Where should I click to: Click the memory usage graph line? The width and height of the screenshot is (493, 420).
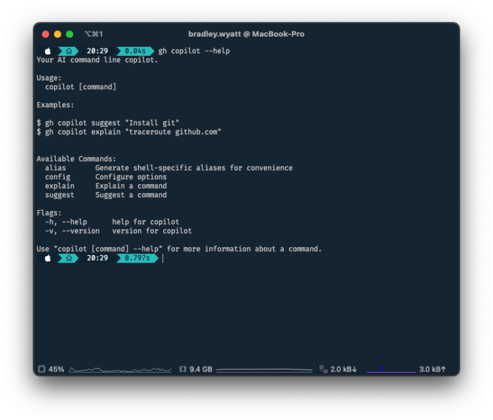coord(264,371)
